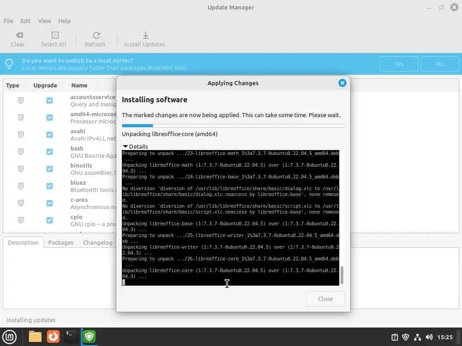Select the bash package name
462x346 pixels.
(77, 148)
